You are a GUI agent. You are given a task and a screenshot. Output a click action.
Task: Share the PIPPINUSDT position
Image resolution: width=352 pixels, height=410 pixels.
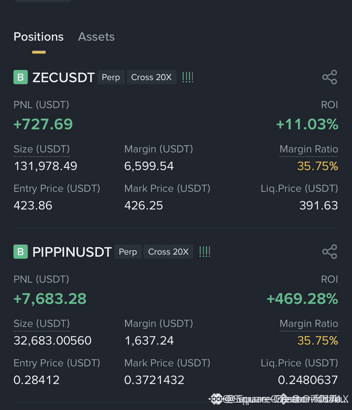[329, 251]
